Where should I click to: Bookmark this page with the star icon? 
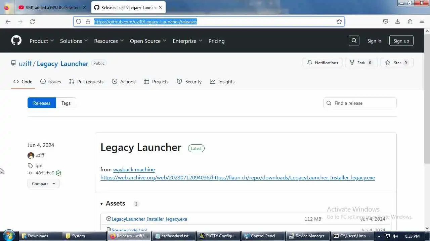tap(339, 21)
